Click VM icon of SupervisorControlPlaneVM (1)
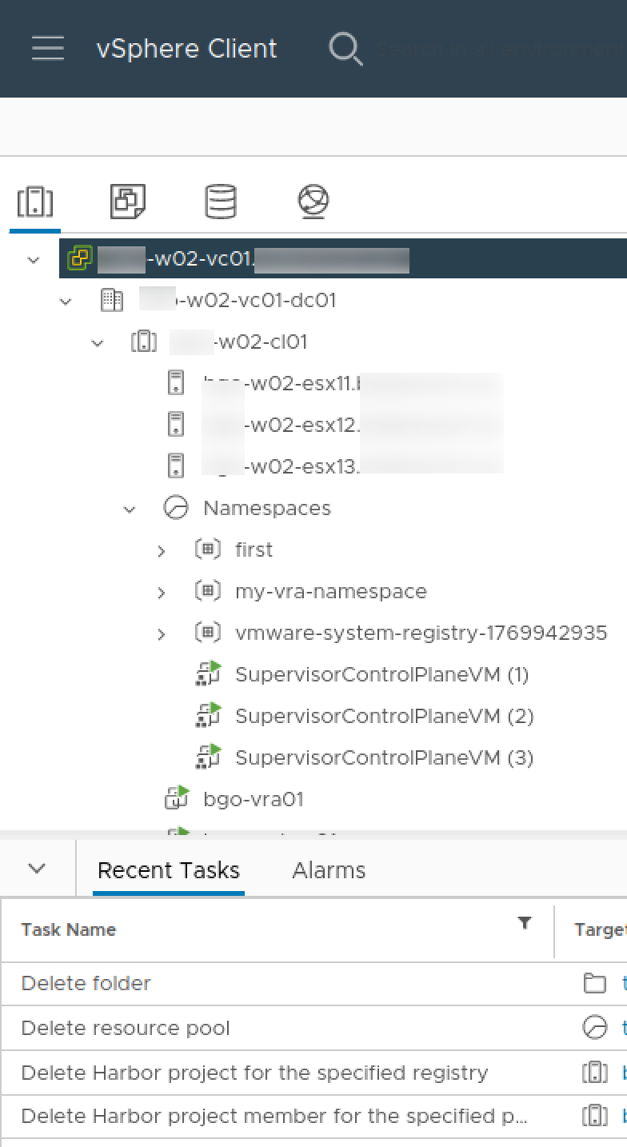 coord(208,673)
